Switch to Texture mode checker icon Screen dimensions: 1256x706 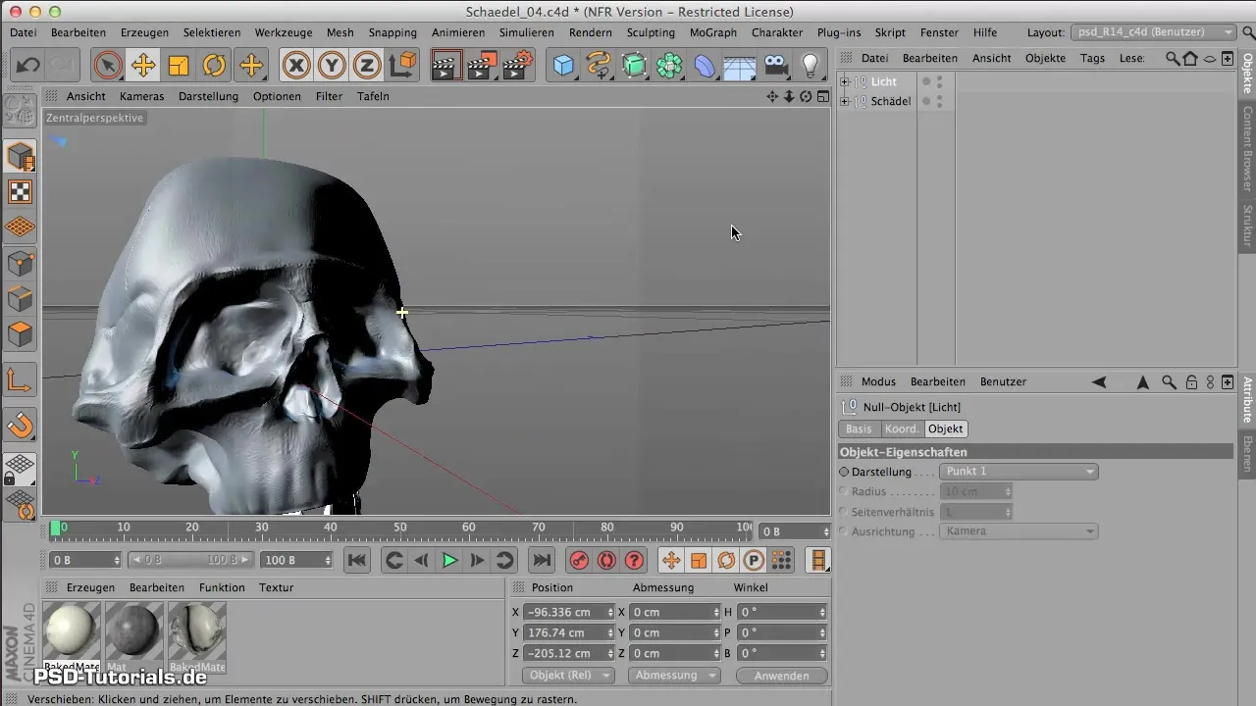click(x=21, y=191)
